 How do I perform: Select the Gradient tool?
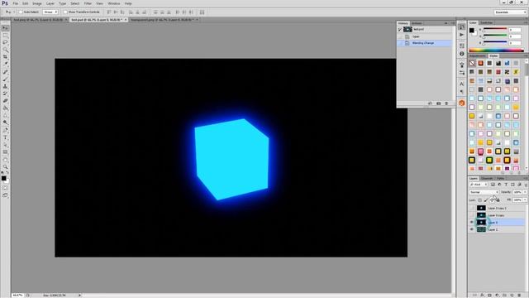(5, 108)
